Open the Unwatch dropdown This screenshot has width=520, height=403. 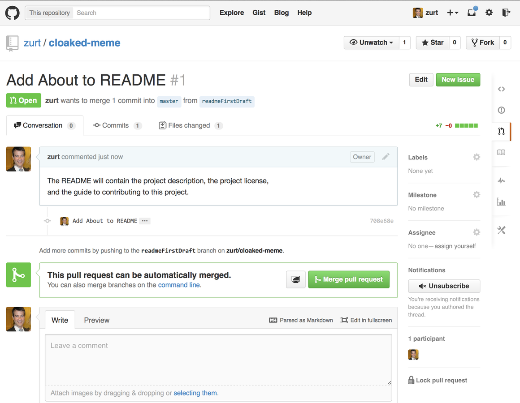[372, 43]
